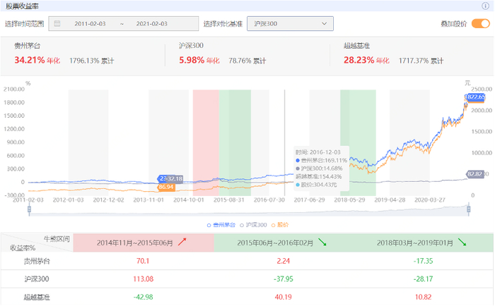Toggle 沪深300 legend series below chart
This screenshot has height=306, width=495.
click(253, 225)
